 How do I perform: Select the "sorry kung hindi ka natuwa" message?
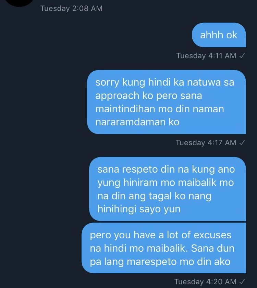pos(167,102)
